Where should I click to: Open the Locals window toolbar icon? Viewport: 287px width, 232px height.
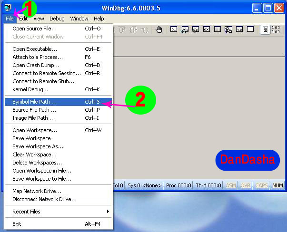[196, 29]
